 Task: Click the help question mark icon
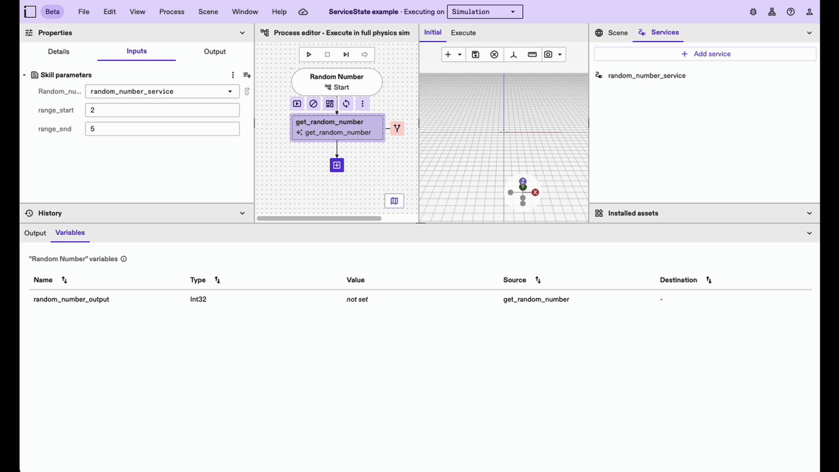[791, 12]
